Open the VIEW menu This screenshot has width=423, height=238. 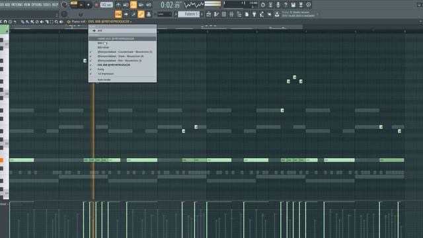point(27,5)
